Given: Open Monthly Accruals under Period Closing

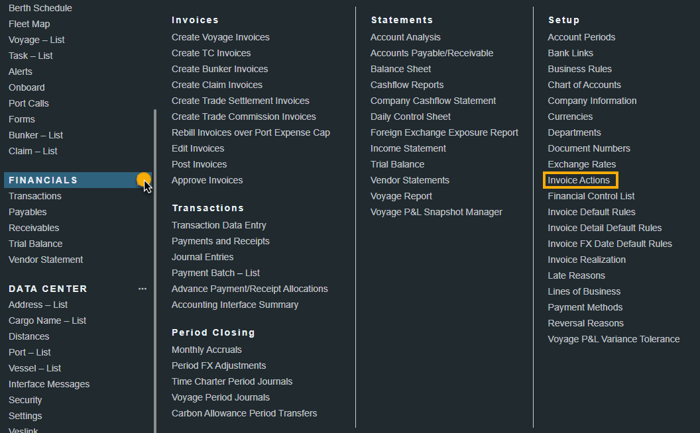Looking at the screenshot, I should point(207,350).
